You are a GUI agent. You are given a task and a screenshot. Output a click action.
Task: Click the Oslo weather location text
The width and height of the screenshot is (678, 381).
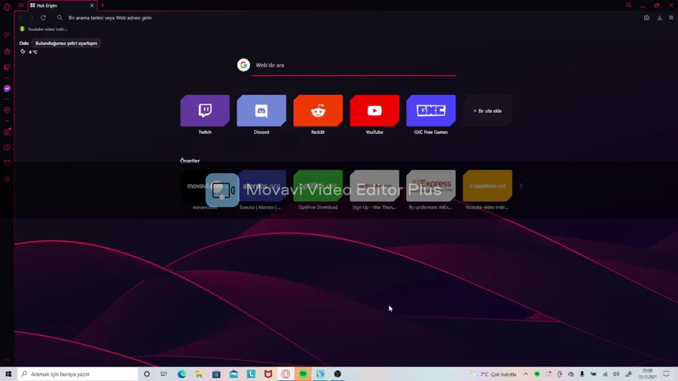point(24,43)
